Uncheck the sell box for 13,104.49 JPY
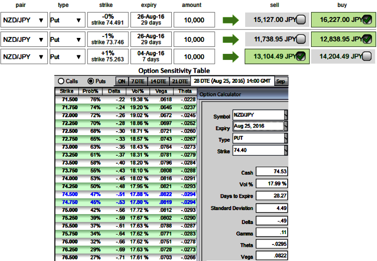377x261 pixels. [301, 57]
